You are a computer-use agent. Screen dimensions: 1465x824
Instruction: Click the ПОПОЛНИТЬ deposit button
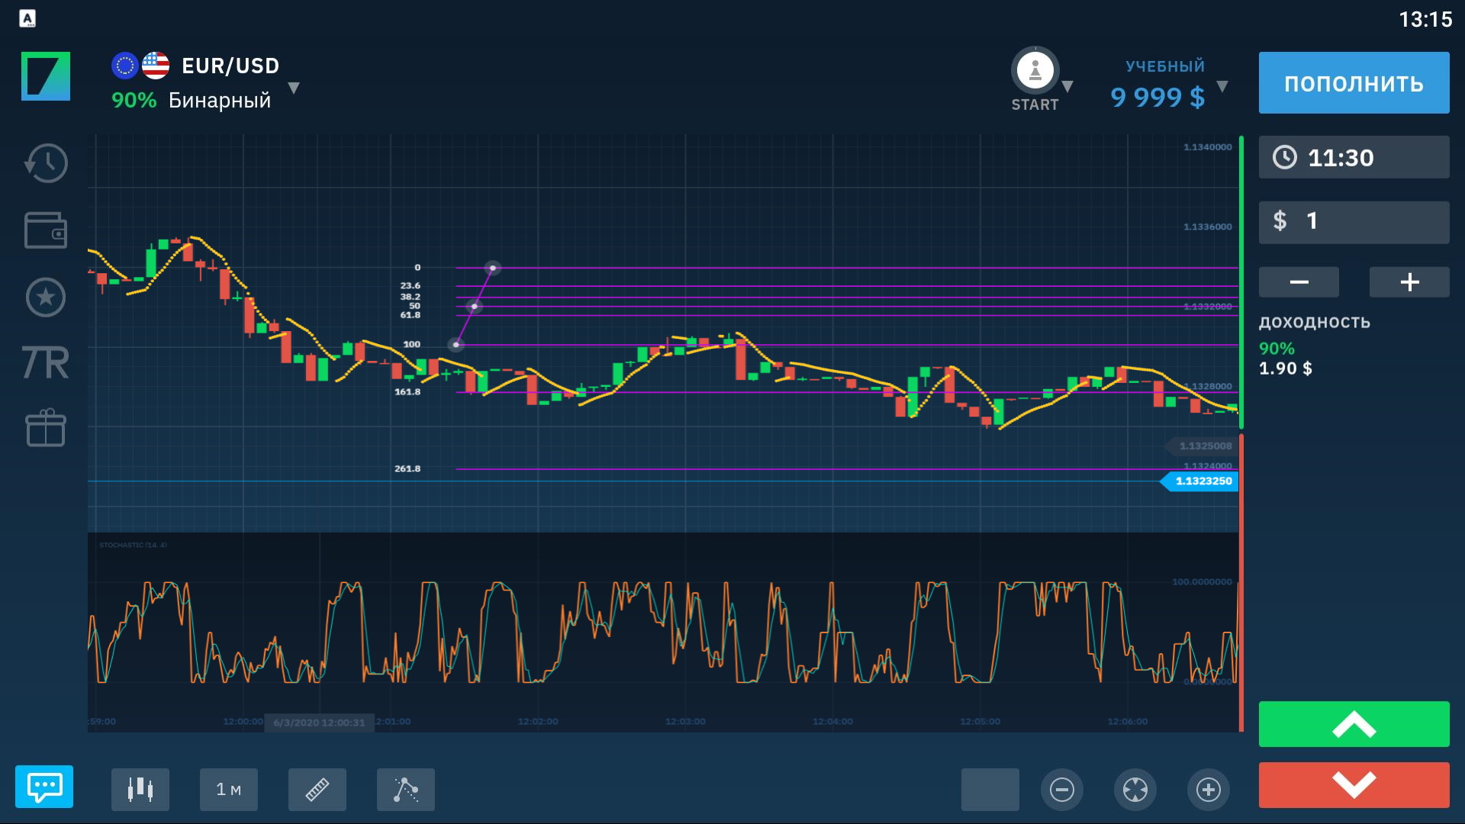[x=1354, y=82]
